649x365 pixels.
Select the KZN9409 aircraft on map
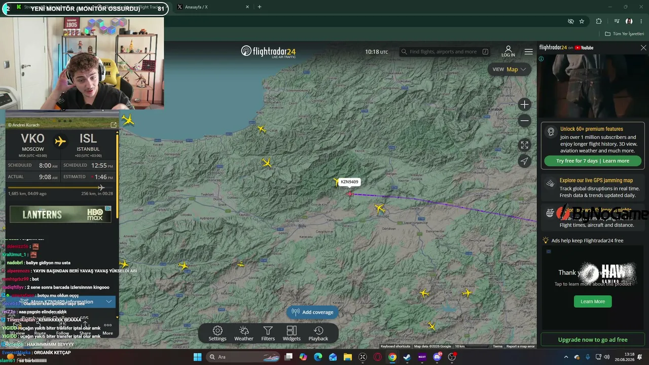pos(350,194)
